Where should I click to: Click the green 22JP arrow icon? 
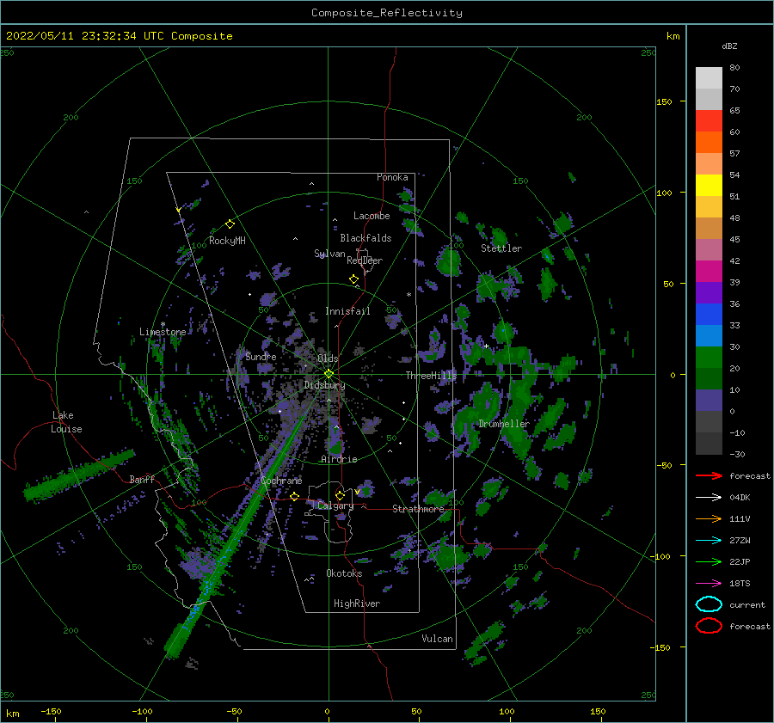[709, 561]
